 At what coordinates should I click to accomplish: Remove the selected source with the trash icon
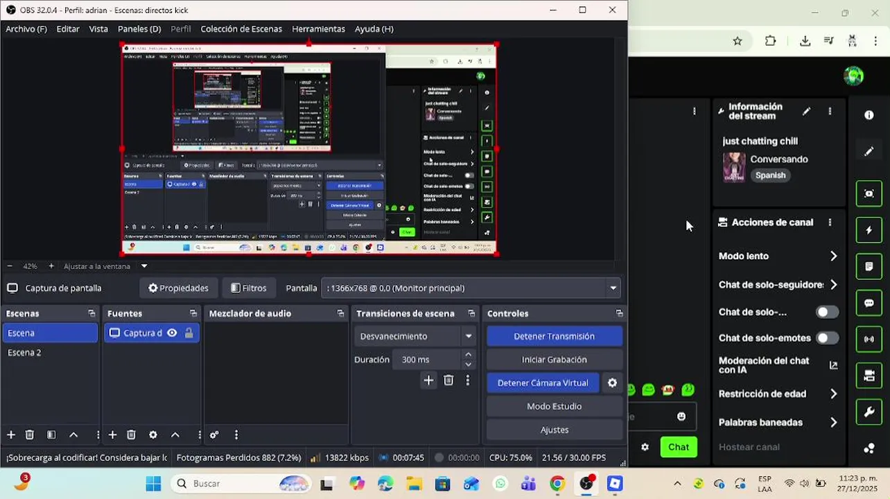(131, 435)
